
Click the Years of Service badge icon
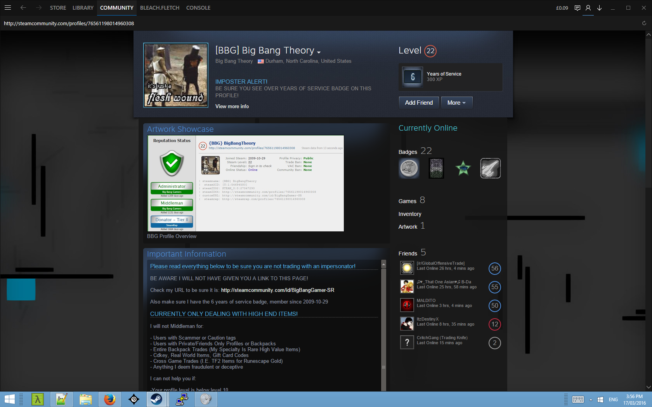(413, 77)
